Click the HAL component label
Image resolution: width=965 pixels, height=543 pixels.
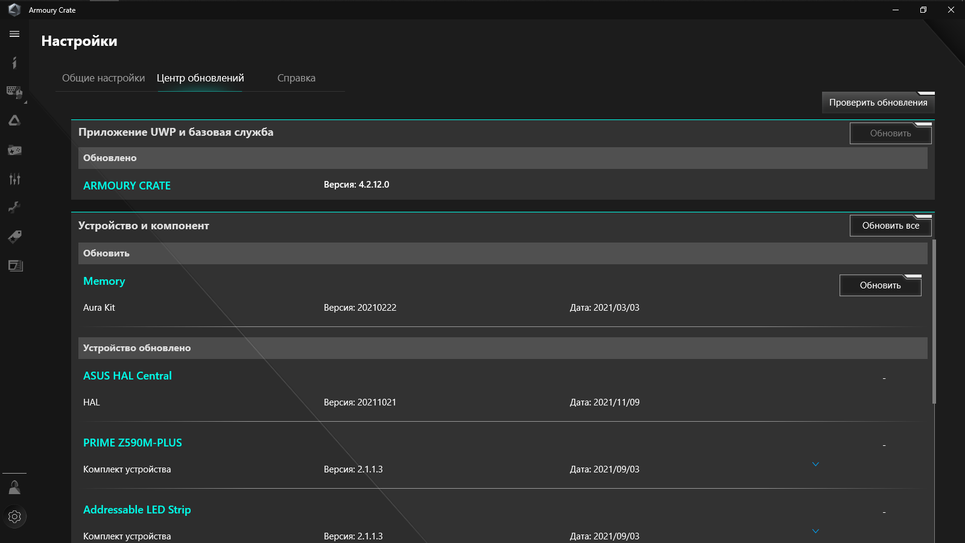[x=91, y=402]
